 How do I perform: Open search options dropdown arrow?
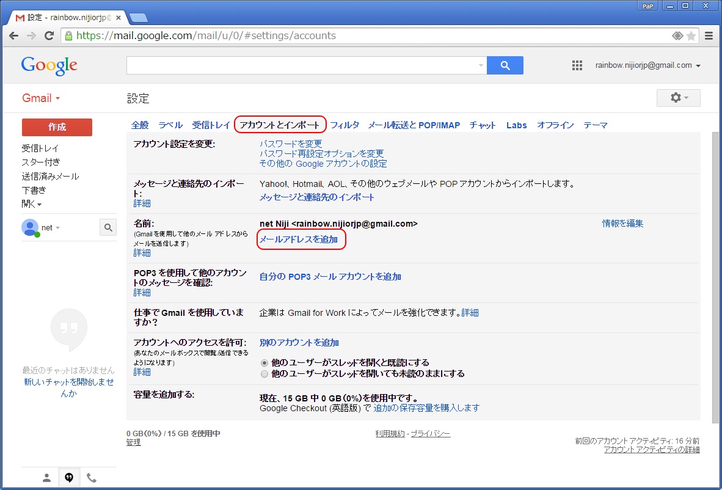[481, 65]
